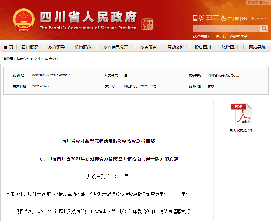Open the 投资四川 menu item

click(x=203, y=47)
